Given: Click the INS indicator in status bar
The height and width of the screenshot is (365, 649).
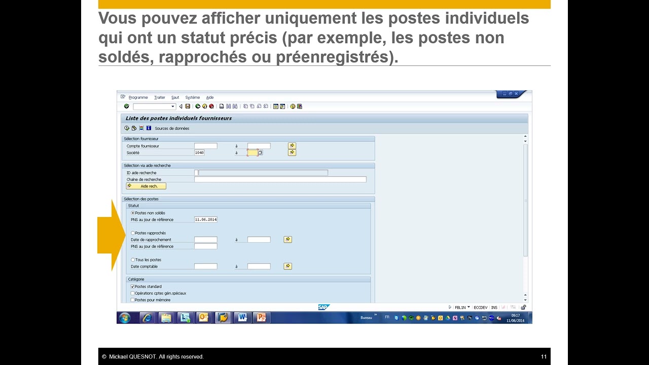Looking at the screenshot, I should pyautogui.click(x=494, y=308).
